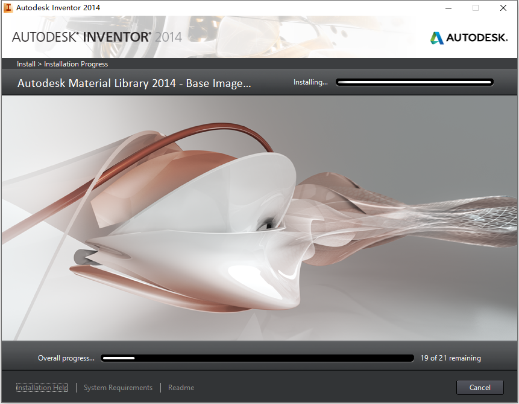Click the '19 of 21 remaining' text
The height and width of the screenshot is (404, 519).
pyautogui.click(x=450, y=358)
